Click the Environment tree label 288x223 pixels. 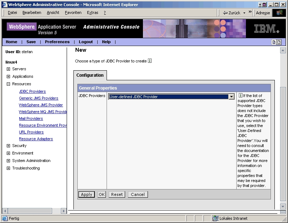[23, 153]
